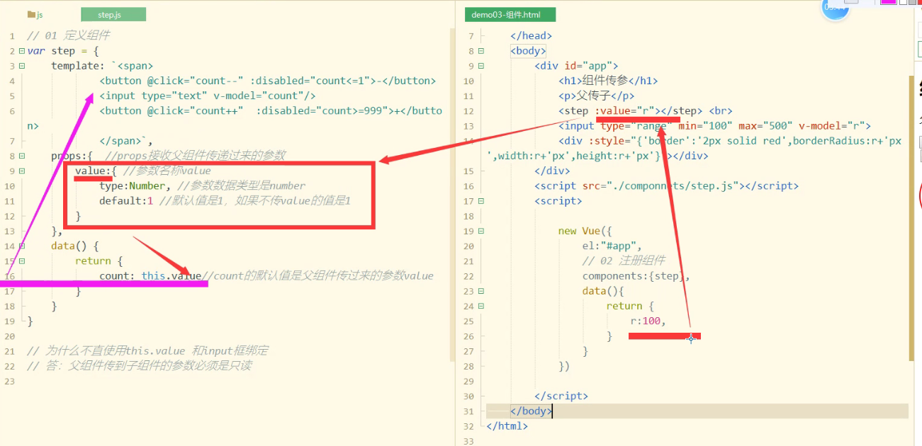Click the input type="range" code on line 13
922x446 pixels.
coord(714,126)
